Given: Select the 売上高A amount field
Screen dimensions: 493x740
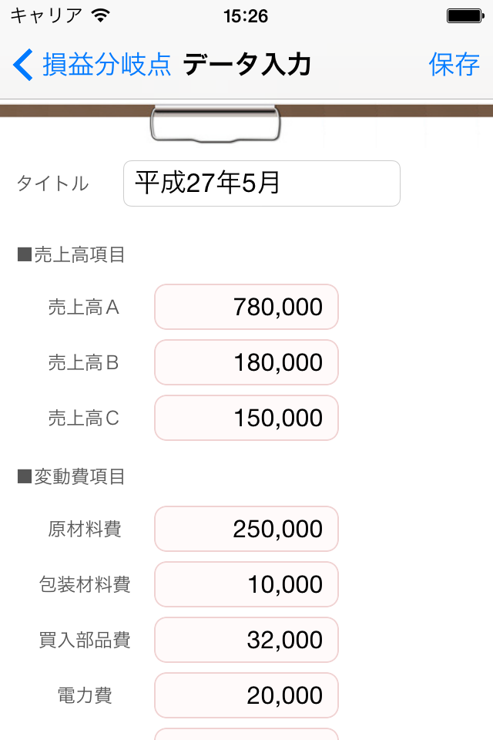Looking at the screenshot, I should (246, 307).
